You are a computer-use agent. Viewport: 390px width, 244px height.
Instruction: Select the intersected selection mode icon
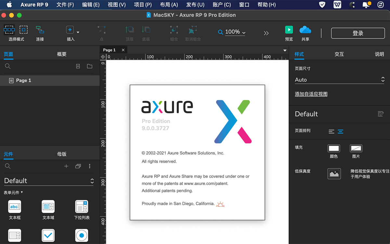tap(9, 30)
